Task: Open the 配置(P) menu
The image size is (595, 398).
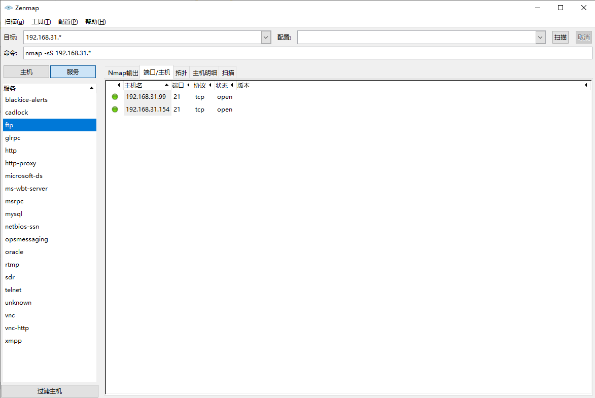Action: [x=68, y=22]
